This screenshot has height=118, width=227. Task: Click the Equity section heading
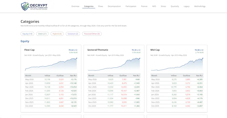pyautogui.click(x=25, y=41)
